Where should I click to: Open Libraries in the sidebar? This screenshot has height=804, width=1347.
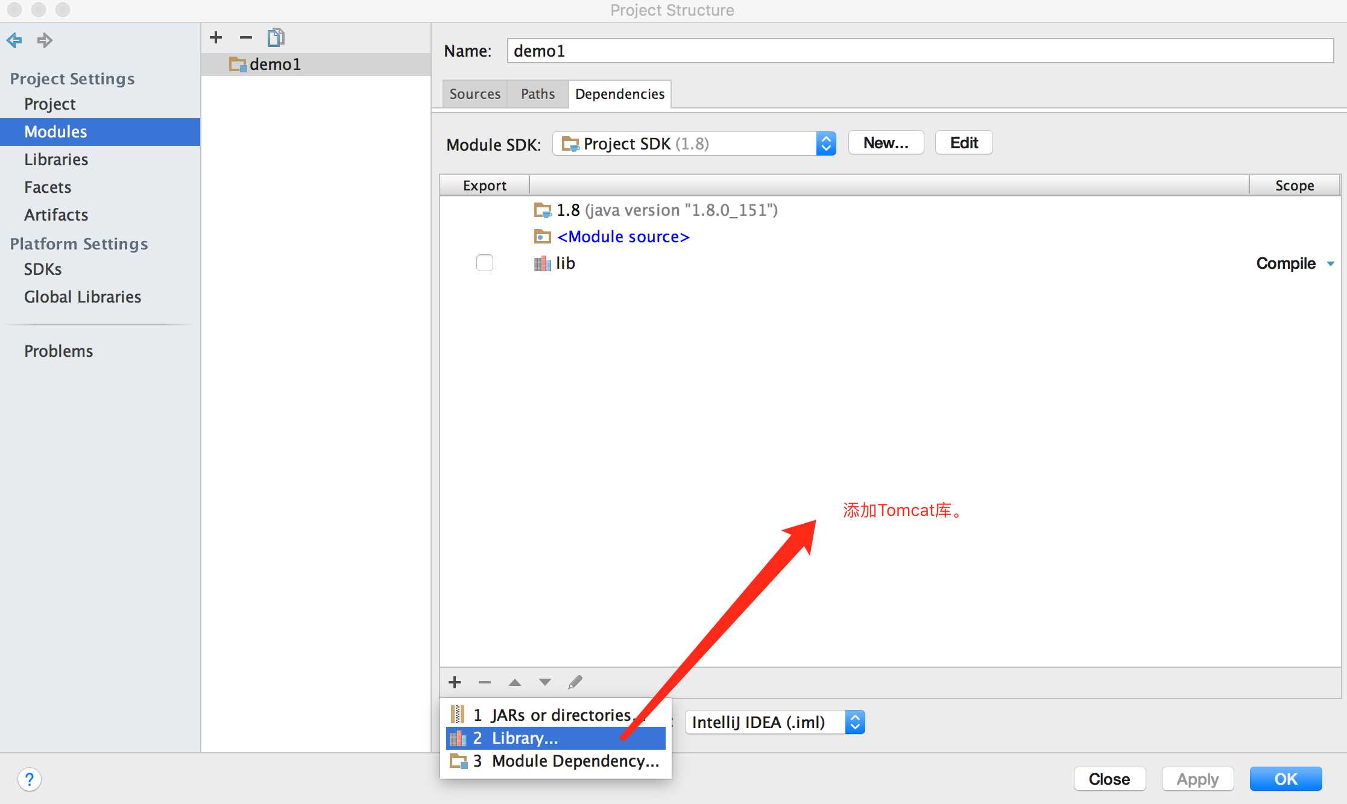pos(100,160)
